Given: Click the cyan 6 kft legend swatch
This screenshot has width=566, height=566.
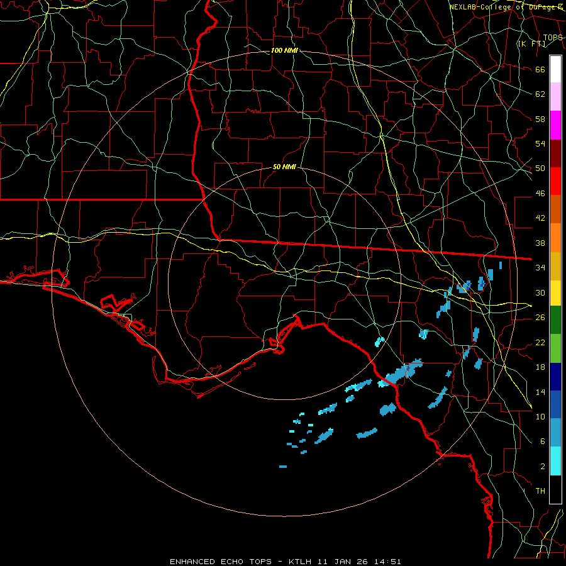Looking at the screenshot, I should [x=555, y=461].
